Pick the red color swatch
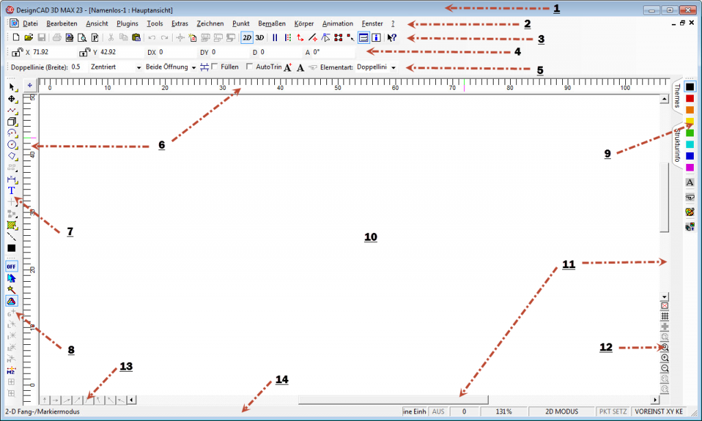The image size is (702, 421). [690, 99]
